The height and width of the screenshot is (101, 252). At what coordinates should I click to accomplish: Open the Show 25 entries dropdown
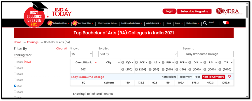[x=81, y=54]
